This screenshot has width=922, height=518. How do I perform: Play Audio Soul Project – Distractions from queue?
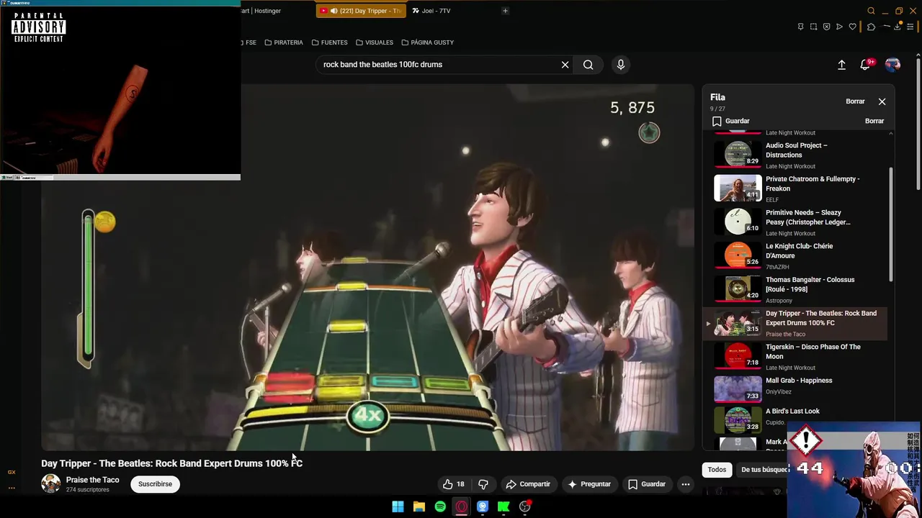coord(796,155)
